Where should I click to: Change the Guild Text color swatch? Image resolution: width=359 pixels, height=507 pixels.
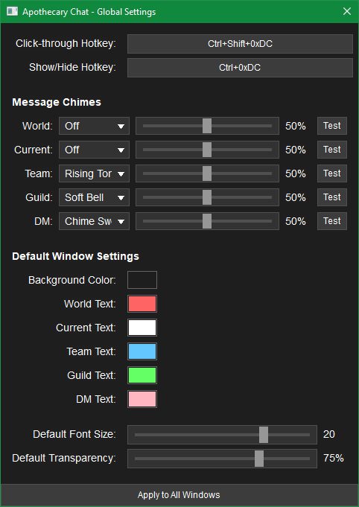(142, 375)
